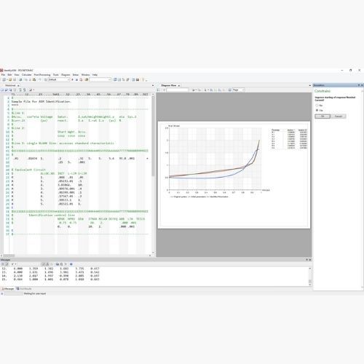Click the camera-like icon near toolbar end
Image resolution: width=364 pixels, height=364 pixels.
click(x=138, y=79)
